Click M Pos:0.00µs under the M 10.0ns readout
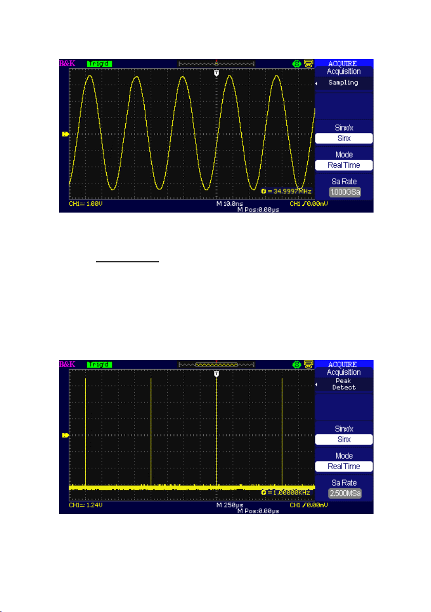 (x=258, y=209)
